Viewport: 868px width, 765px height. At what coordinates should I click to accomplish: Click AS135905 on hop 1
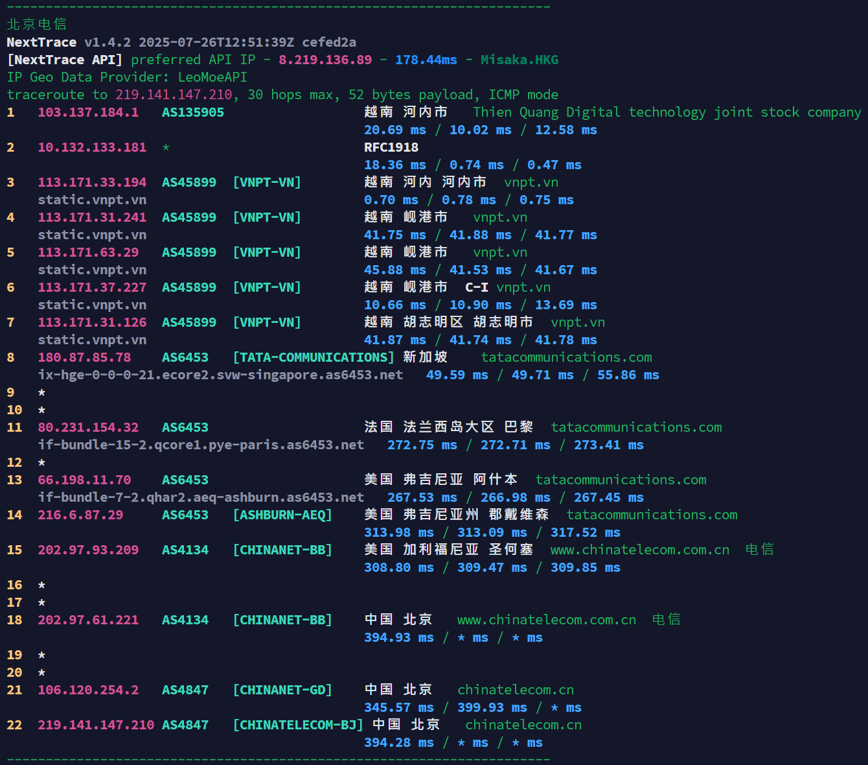193,112
